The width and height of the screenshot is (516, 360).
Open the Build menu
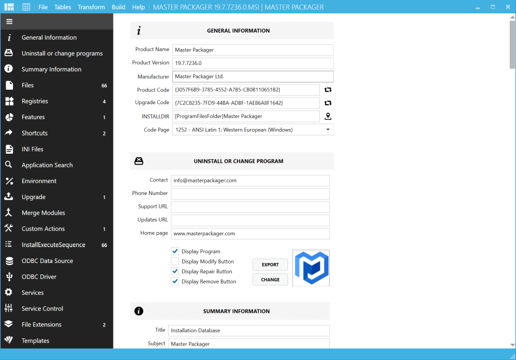[x=119, y=7]
